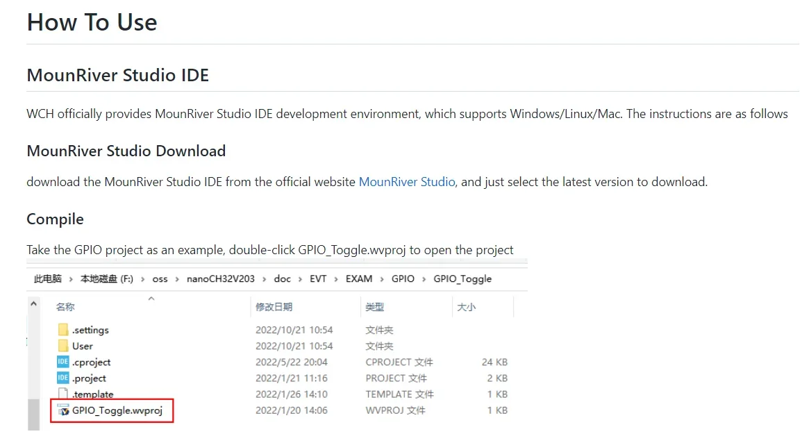Sort by the 类型 column header
Screen dimensions: 802x434
(374, 306)
